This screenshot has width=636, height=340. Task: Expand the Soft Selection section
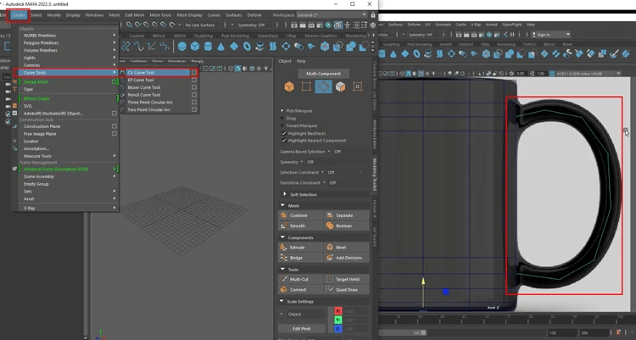point(304,194)
